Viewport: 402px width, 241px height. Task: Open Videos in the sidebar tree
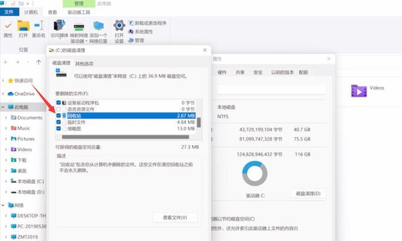click(21, 149)
